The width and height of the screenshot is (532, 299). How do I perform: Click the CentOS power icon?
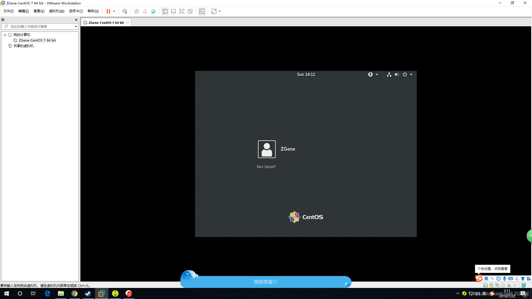click(x=405, y=74)
